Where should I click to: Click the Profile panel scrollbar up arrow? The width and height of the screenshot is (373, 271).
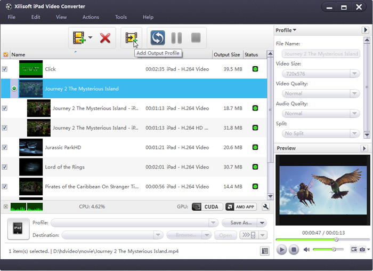point(367,40)
